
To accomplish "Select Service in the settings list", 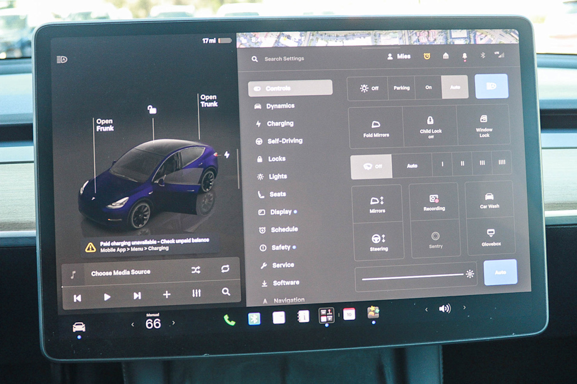I will (x=277, y=265).
